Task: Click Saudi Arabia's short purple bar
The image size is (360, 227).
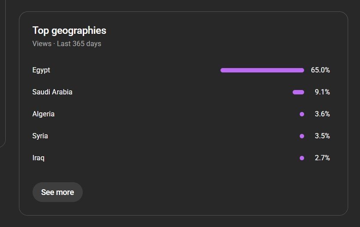Action: 298,92
